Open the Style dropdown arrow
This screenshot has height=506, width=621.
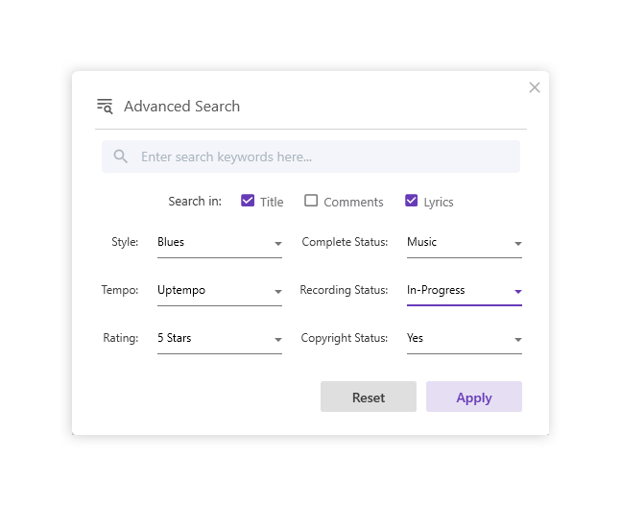coord(278,243)
